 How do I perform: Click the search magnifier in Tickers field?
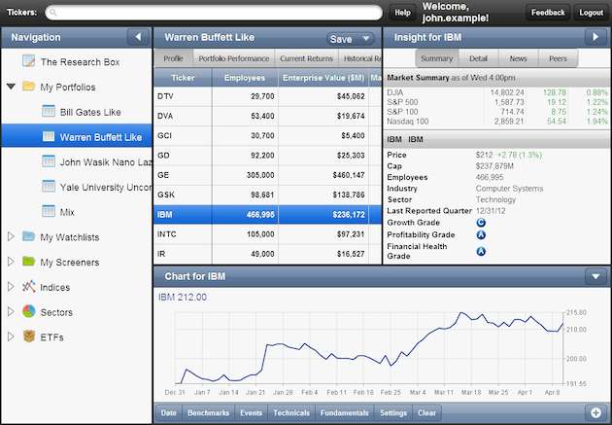pos(53,13)
